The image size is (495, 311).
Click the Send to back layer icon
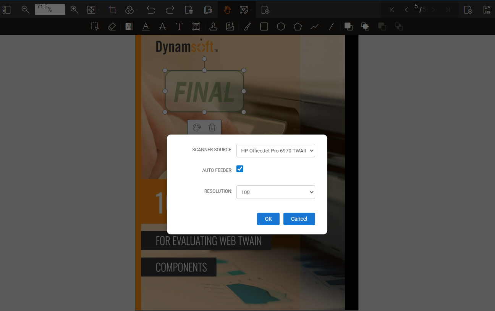[x=399, y=26]
